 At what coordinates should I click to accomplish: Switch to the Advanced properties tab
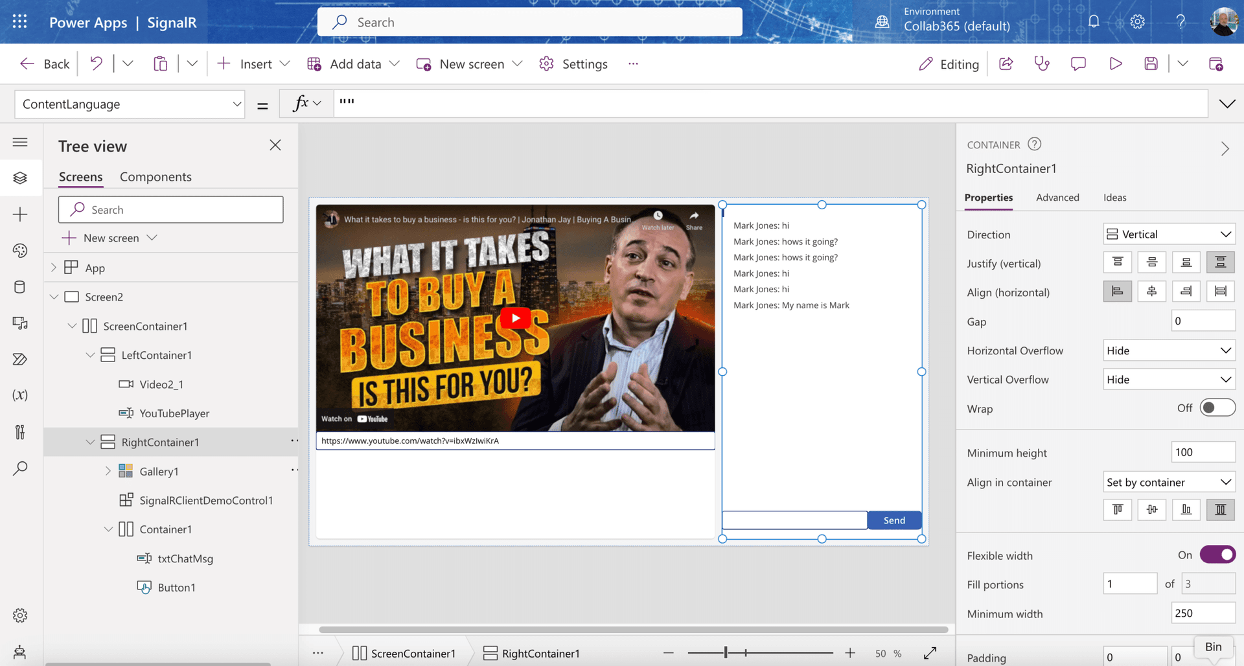(x=1057, y=198)
